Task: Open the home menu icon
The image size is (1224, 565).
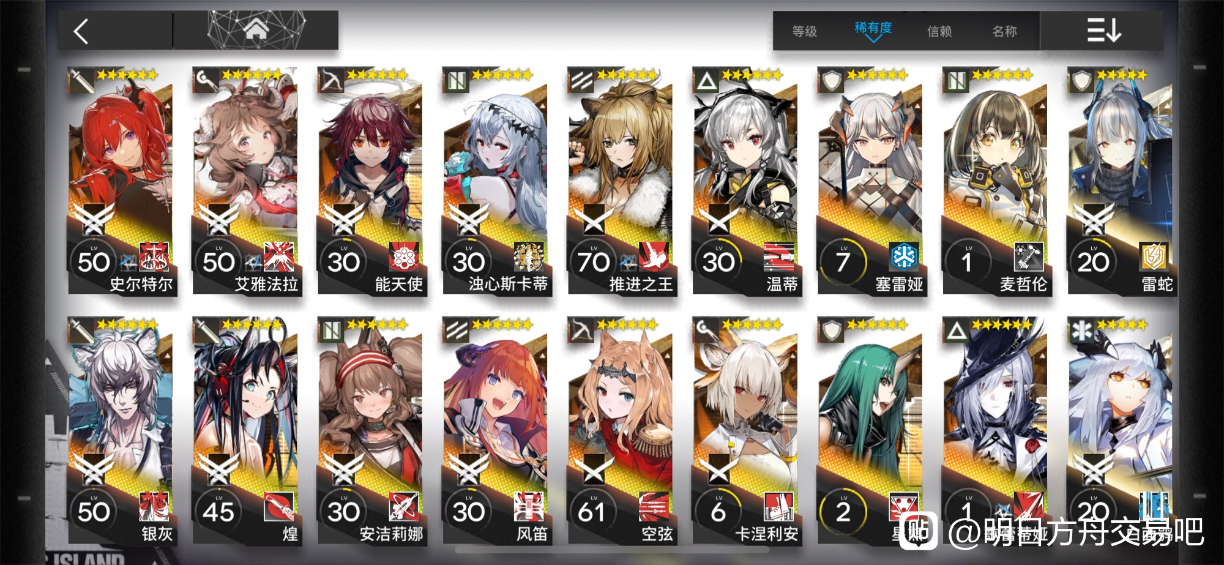Action: click(256, 29)
